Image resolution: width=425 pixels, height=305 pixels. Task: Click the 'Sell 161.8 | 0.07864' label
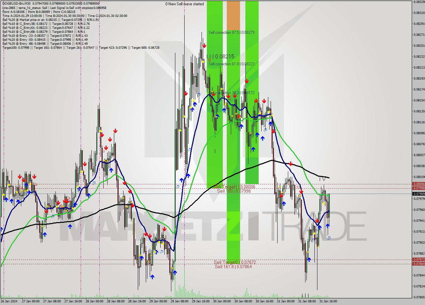(x=233, y=267)
